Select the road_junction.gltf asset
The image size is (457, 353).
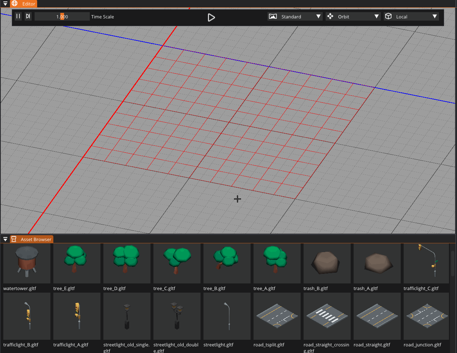(x=426, y=317)
